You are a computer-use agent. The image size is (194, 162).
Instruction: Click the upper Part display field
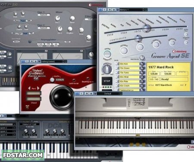[x=34, y=93]
